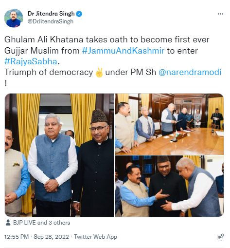The width and height of the screenshot is (230, 248).
Task: Open the large left group photo
Action: (x=59, y=155)
